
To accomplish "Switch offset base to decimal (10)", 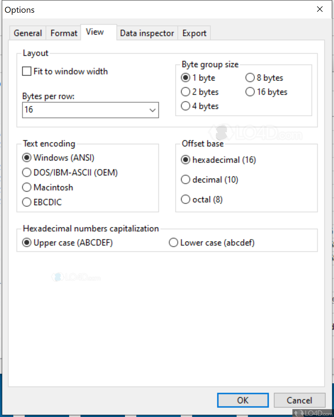I will (x=185, y=179).
